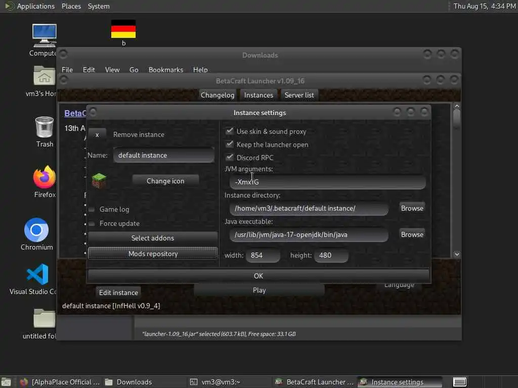
Task: Click the Name field 'default instance'
Action: coord(163,155)
